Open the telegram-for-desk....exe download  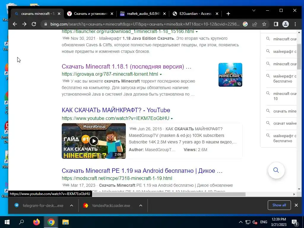click(x=40, y=205)
